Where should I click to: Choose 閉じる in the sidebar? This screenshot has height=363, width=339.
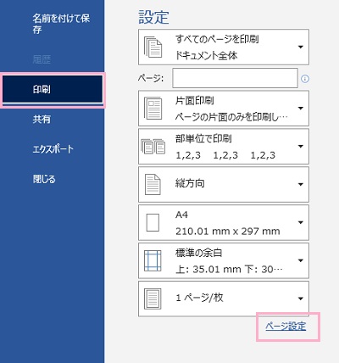pyautogui.click(x=44, y=179)
